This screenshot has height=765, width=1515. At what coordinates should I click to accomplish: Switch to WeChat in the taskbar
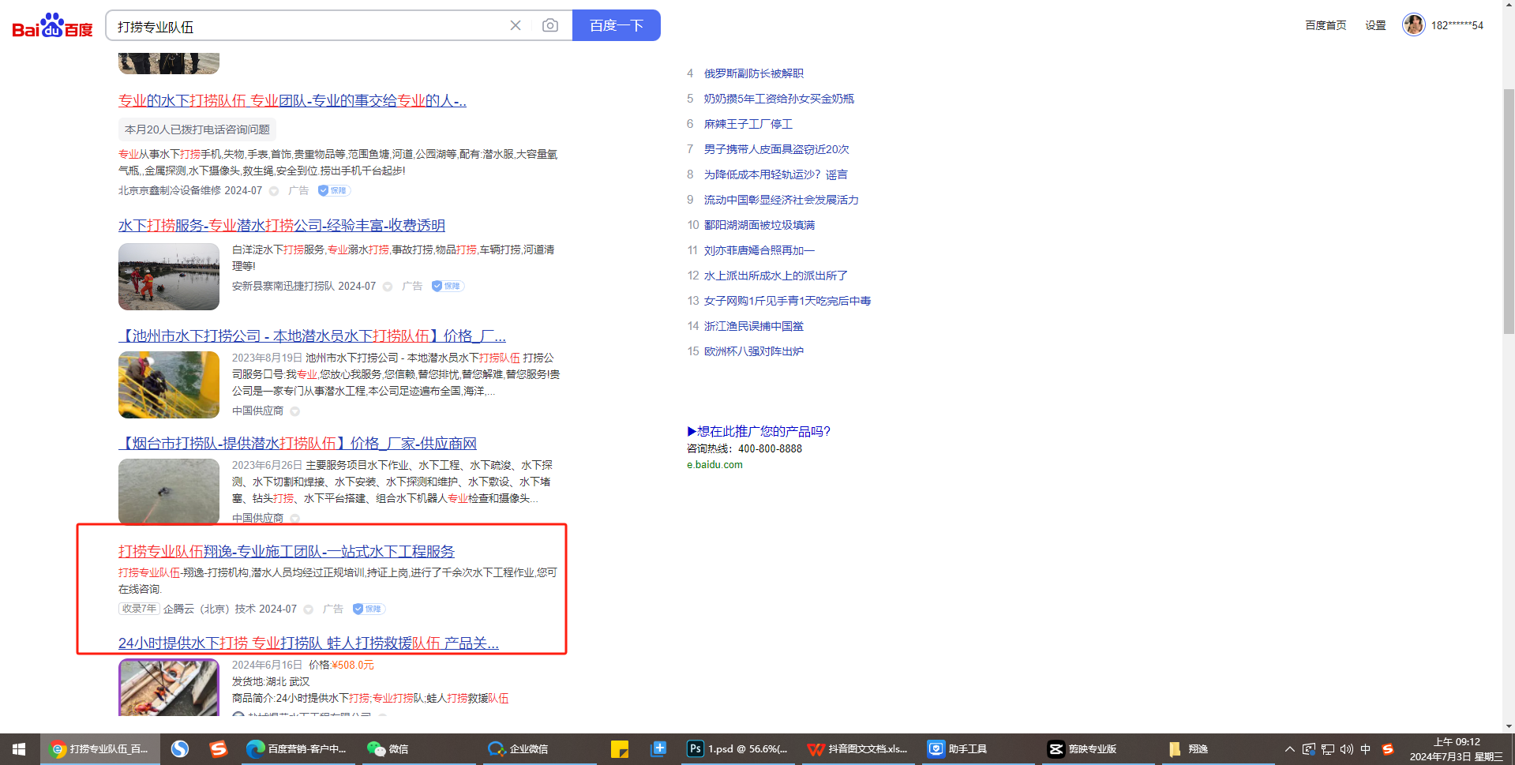pos(388,749)
